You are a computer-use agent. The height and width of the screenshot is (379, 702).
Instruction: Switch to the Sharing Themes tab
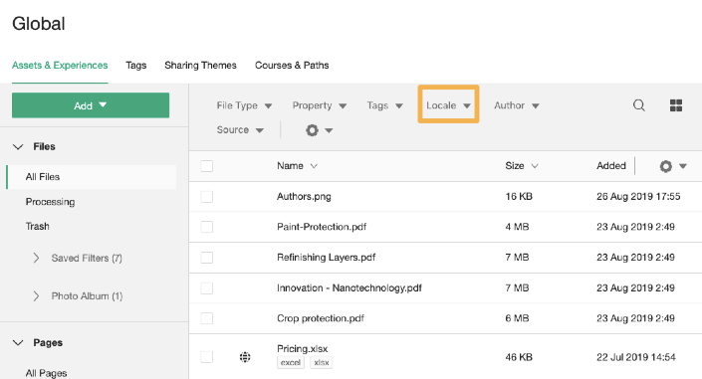[x=200, y=66]
